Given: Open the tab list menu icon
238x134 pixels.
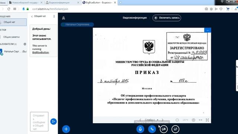Looking at the screenshot, I should tap(222, 1).
